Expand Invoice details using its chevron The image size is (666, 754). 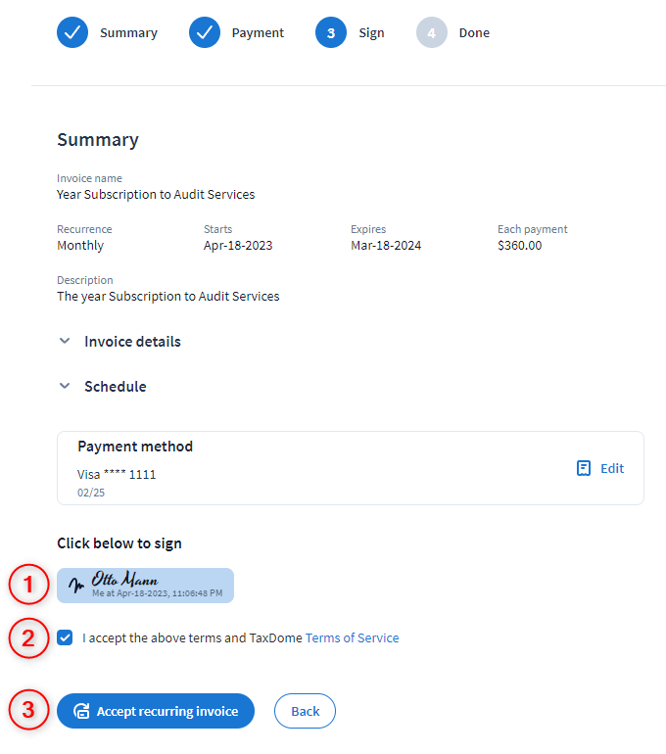click(65, 342)
